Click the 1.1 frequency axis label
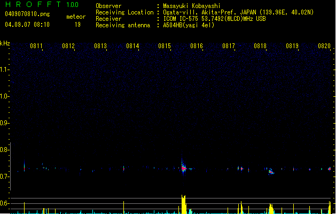This screenshot has height=214, width=336. (4, 70)
